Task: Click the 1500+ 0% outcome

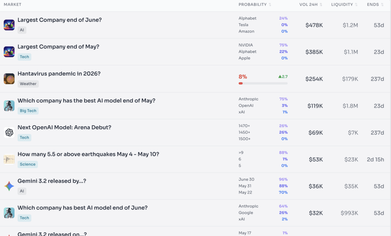Action: (263, 139)
